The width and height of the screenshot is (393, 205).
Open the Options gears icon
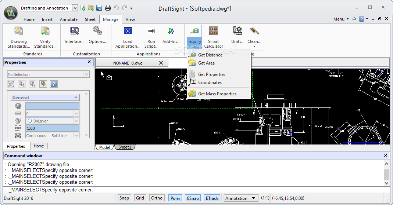pos(98,31)
